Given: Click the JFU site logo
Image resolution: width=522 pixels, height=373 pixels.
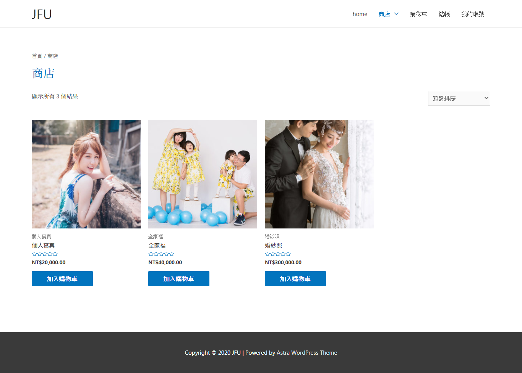Looking at the screenshot, I should (x=42, y=14).
